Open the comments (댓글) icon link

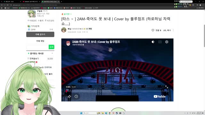click(x=156, y=30)
